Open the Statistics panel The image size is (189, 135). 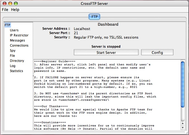16,71
